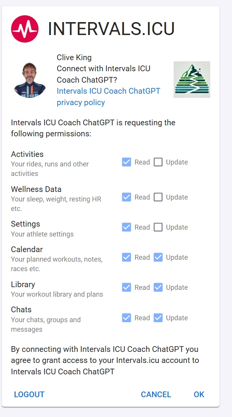The width and height of the screenshot is (232, 417).
Task: Click the Intervals.icu heartbeat logo
Action: [24, 28]
